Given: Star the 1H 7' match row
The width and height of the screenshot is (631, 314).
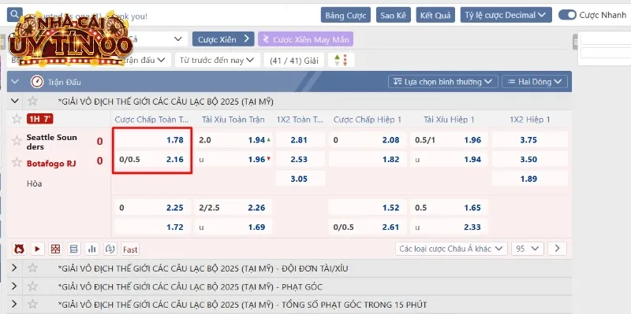Looking at the screenshot, I should pos(17,119).
